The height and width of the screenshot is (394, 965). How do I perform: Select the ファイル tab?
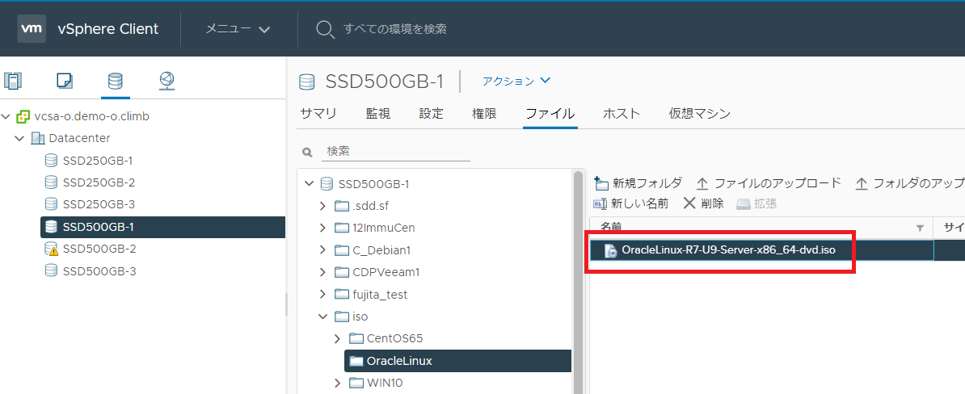point(550,114)
